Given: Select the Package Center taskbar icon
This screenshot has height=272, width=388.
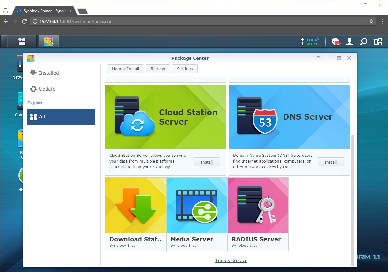Looking at the screenshot, I should click(x=49, y=42).
